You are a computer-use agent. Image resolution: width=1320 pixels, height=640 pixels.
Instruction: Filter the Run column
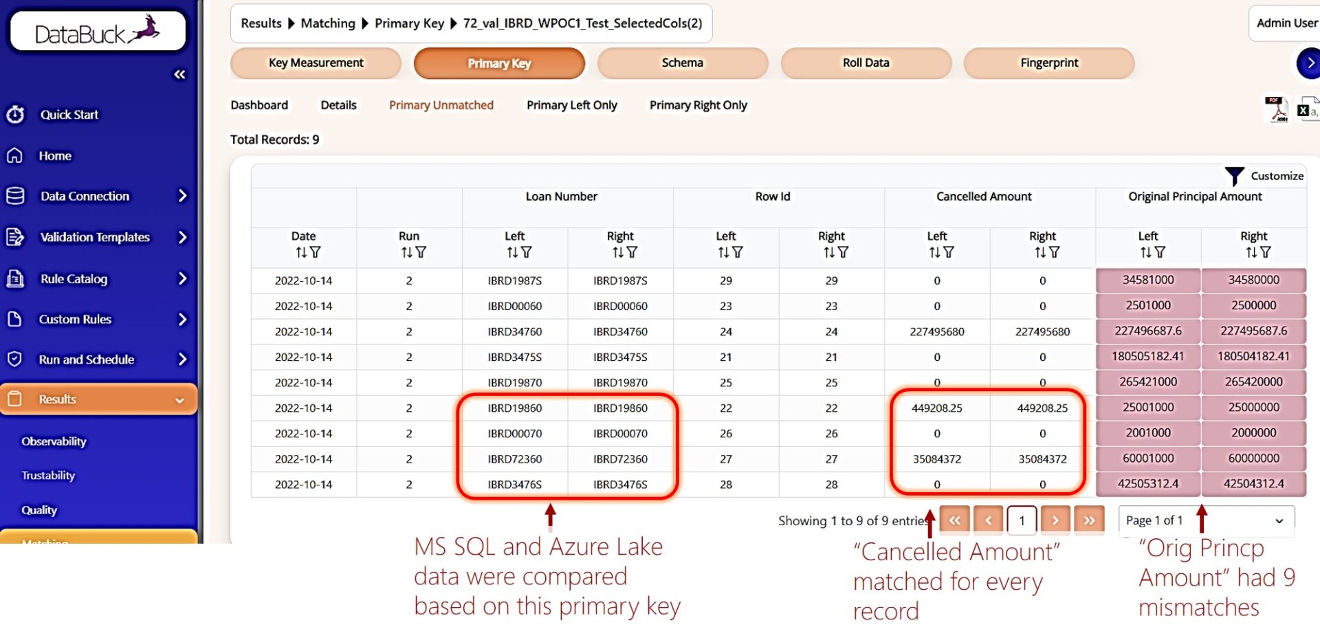[421, 252]
